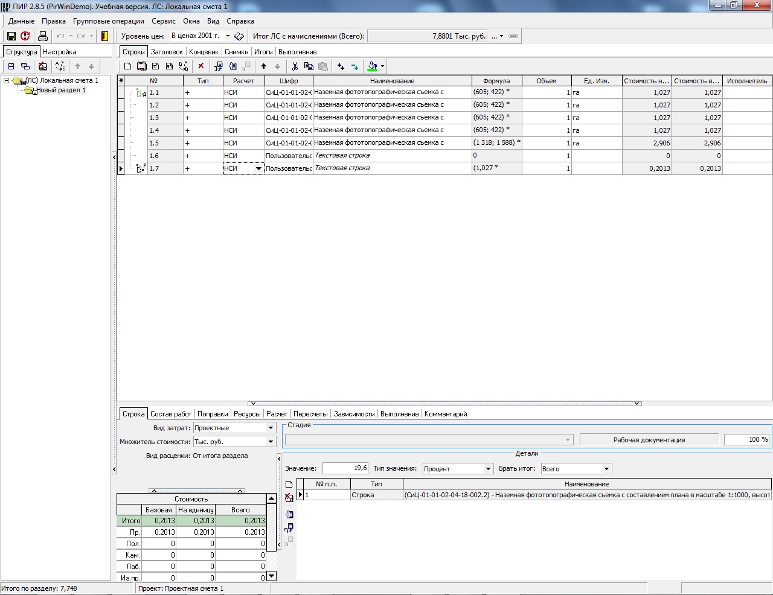Click the blue bracket list icon in the rows toolbar

tap(233, 66)
